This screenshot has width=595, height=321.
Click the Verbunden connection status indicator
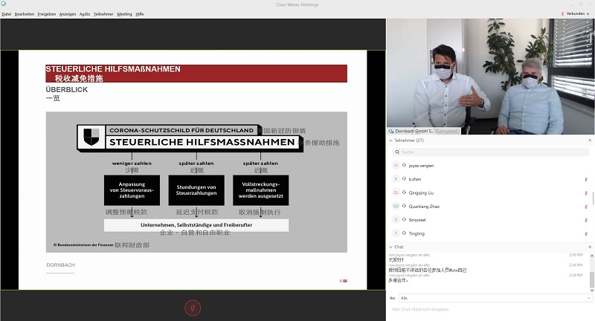click(x=573, y=13)
